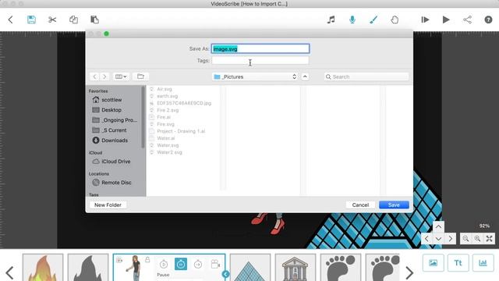Open the help question mark icon
Screen dimensions: 499x281
488,20
